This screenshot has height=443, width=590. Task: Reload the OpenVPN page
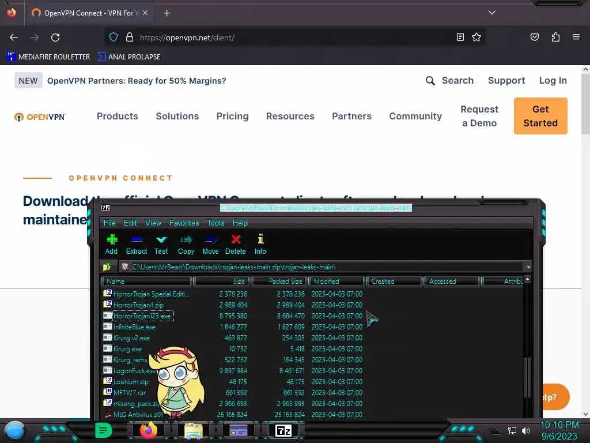[x=55, y=37]
